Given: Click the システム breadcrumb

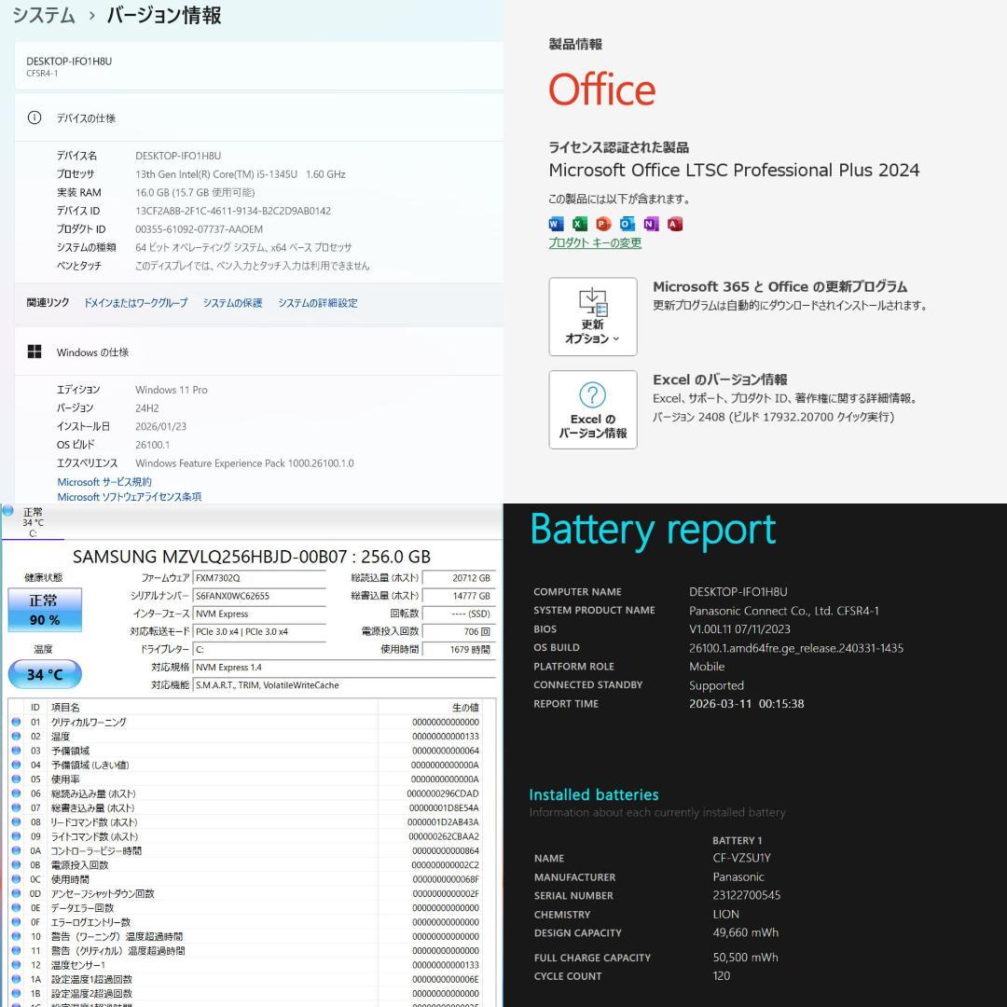Looking at the screenshot, I should [44, 15].
